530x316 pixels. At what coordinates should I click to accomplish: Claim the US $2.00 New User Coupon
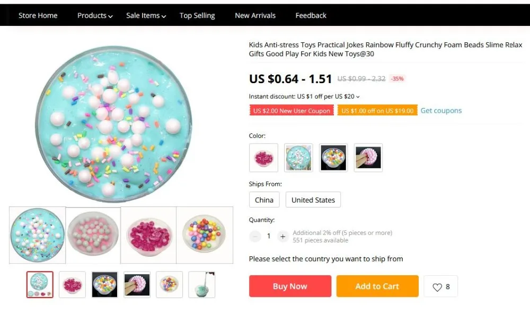291,111
